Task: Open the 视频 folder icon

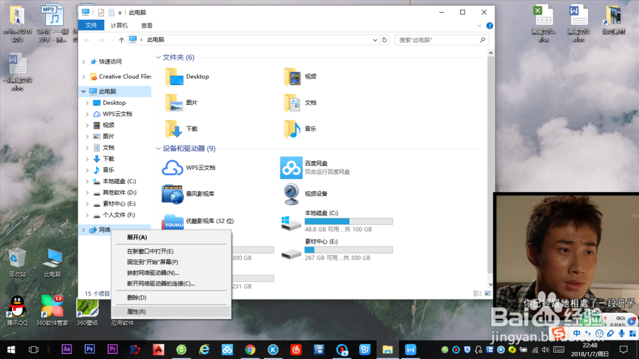Action: (x=292, y=77)
